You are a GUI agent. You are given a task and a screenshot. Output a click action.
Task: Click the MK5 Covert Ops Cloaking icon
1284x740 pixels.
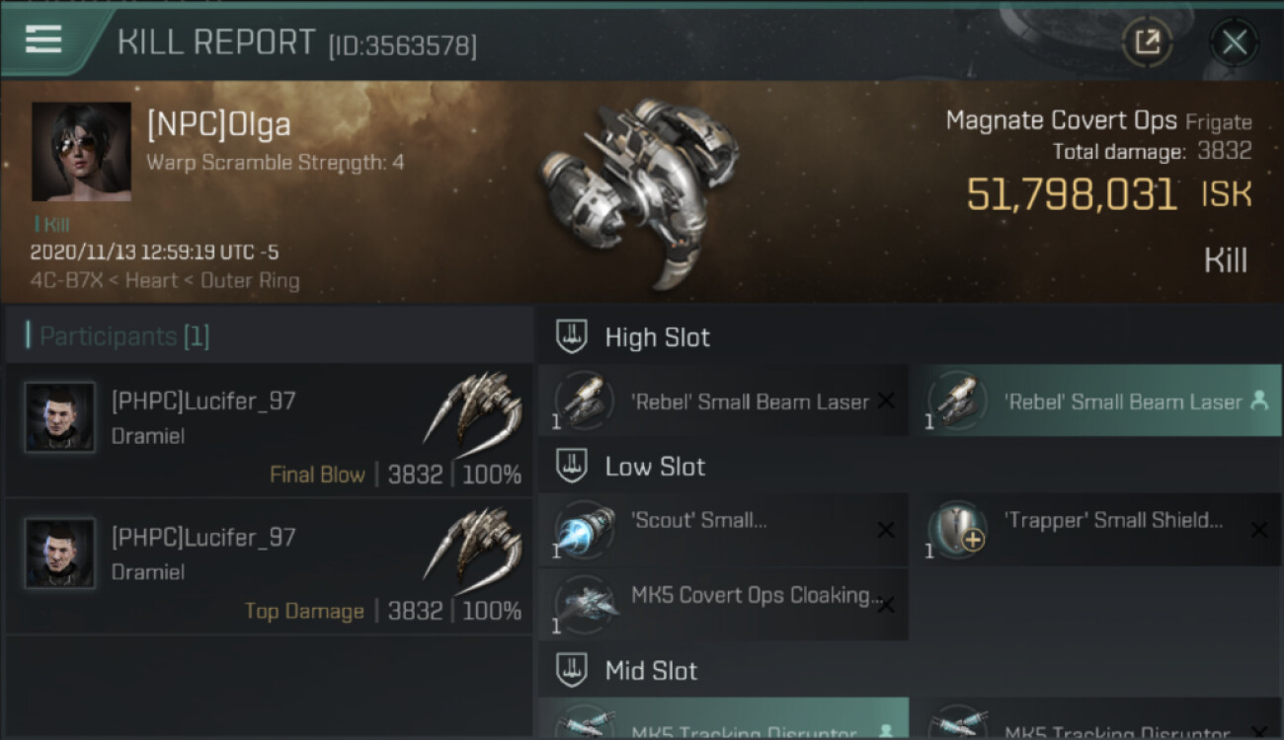click(583, 604)
